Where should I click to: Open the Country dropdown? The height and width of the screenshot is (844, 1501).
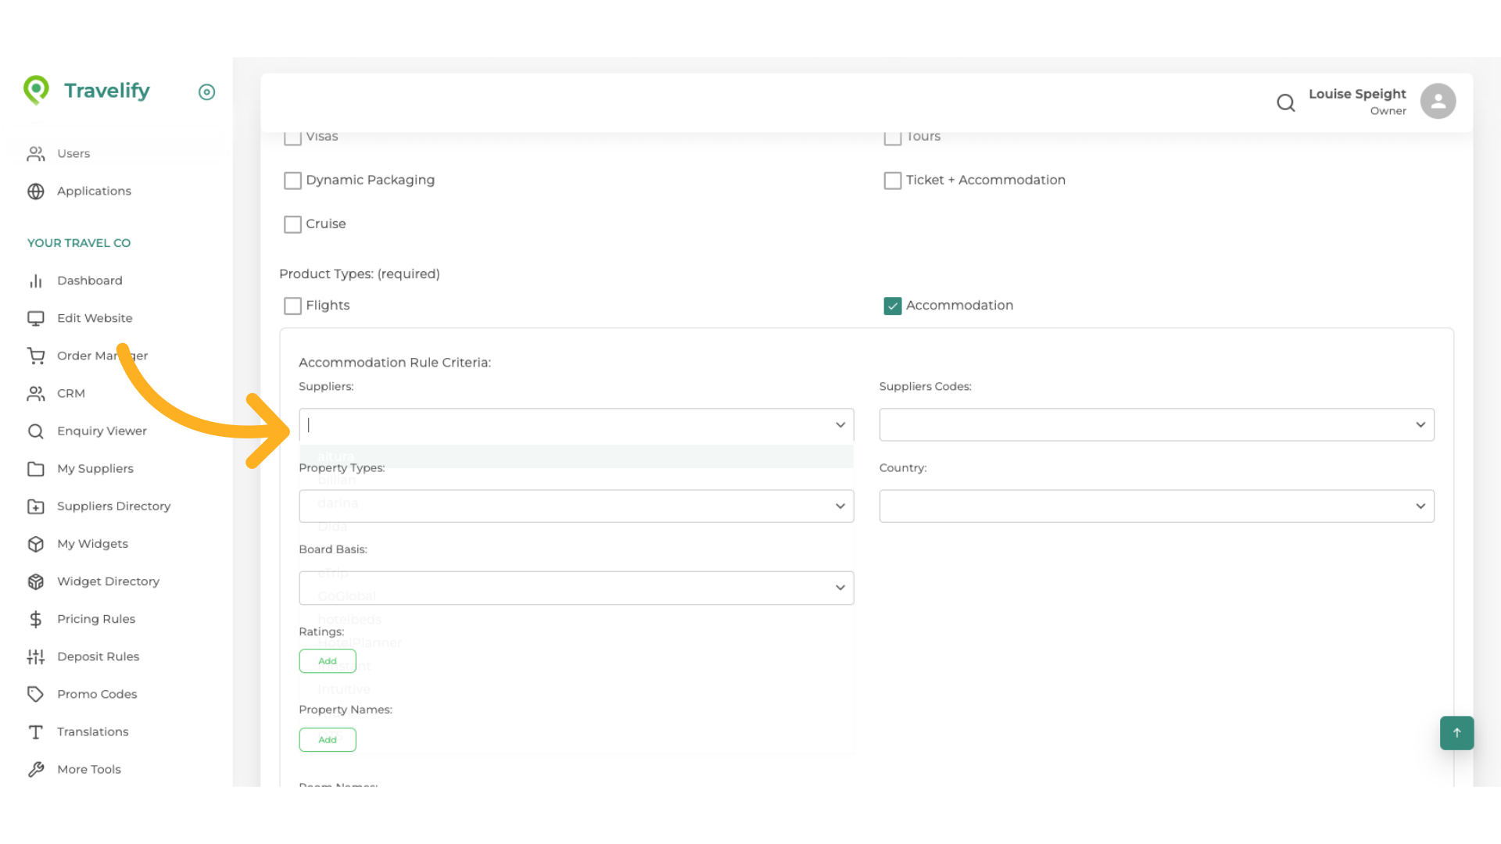1156,506
